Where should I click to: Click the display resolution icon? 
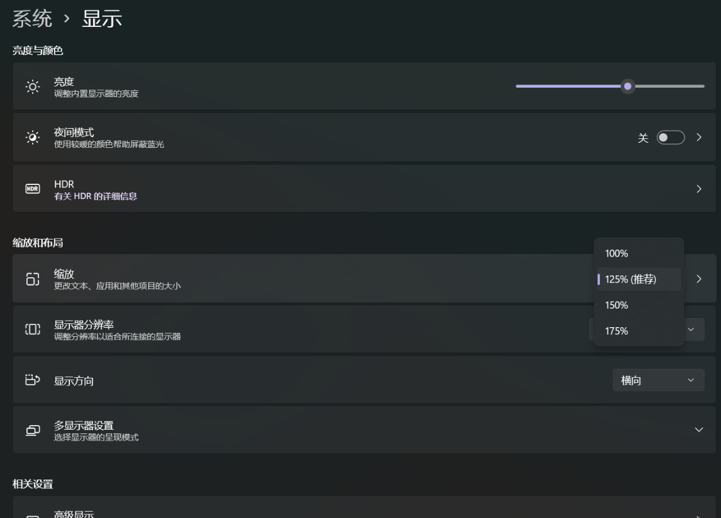tap(32, 330)
